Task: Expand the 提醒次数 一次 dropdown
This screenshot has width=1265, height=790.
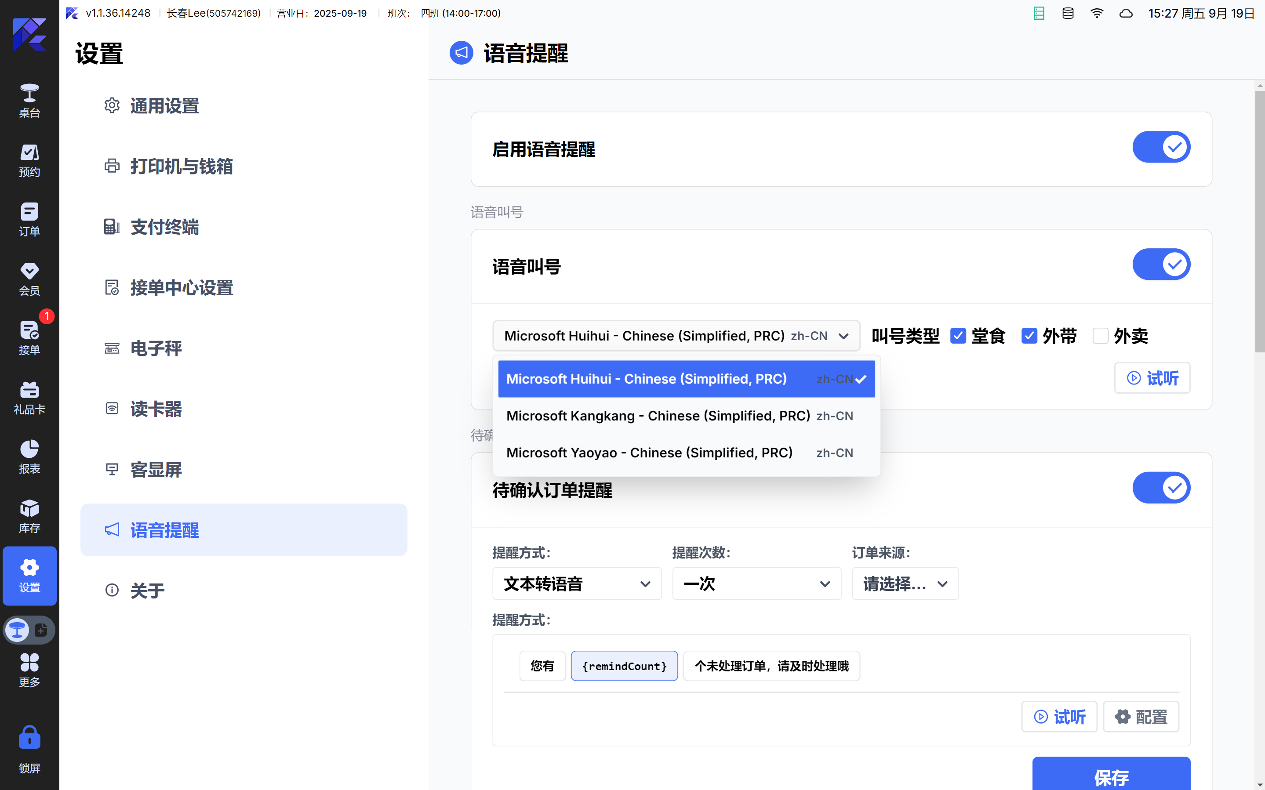Action: coord(756,583)
